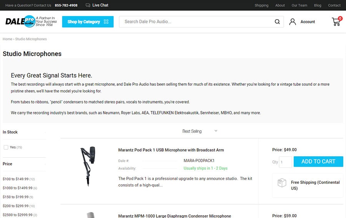Click 'Free Shipping (Continental US)' text
346x218 pixels.
[x=315, y=185]
